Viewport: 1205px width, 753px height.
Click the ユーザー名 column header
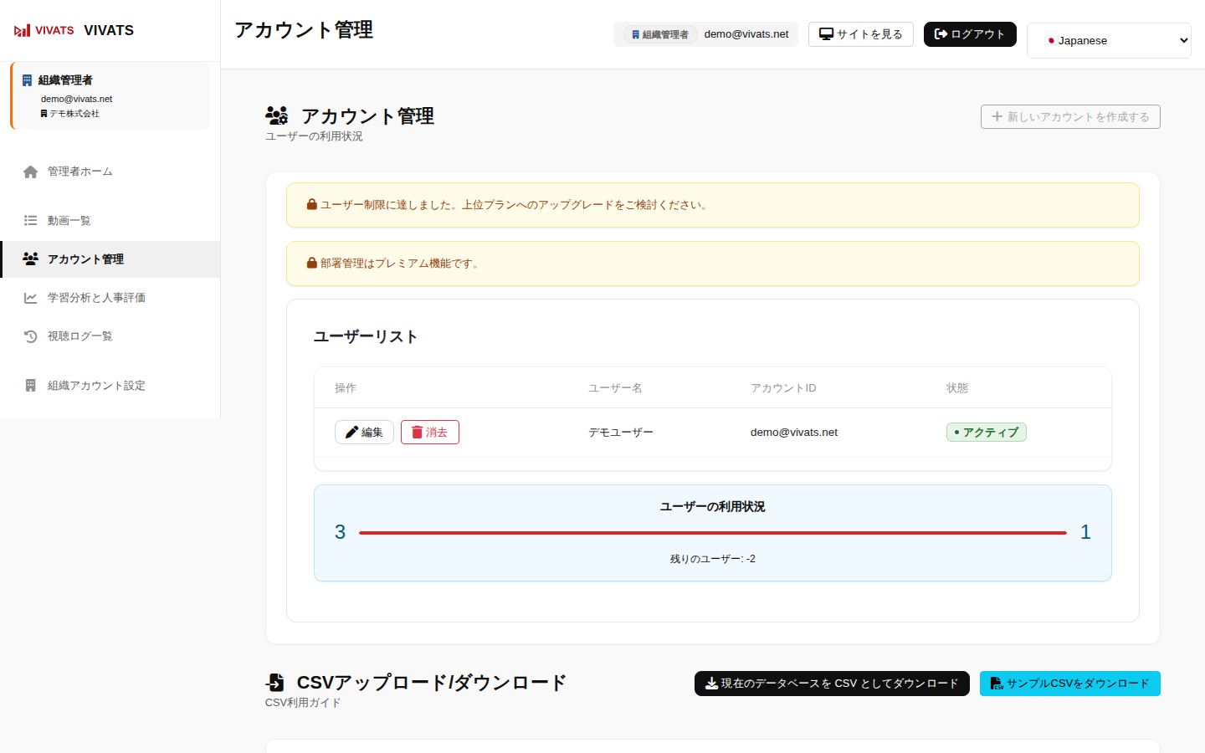tap(615, 388)
